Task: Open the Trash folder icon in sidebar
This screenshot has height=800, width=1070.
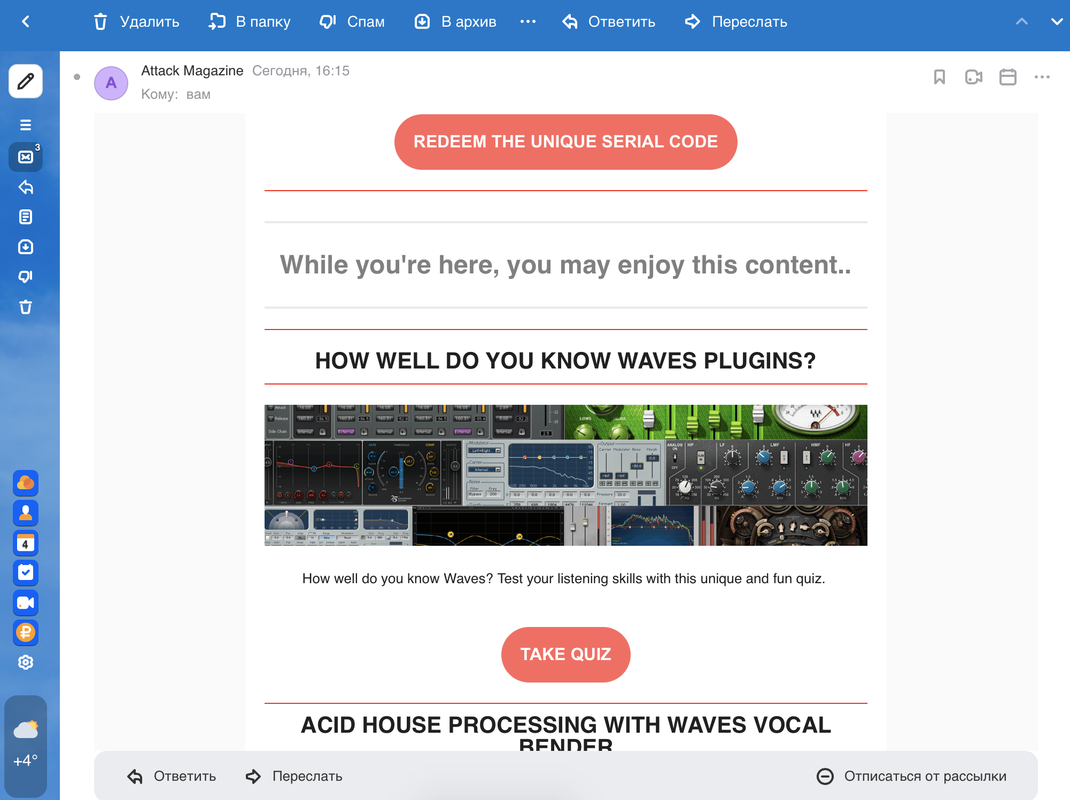Action: pos(26,307)
